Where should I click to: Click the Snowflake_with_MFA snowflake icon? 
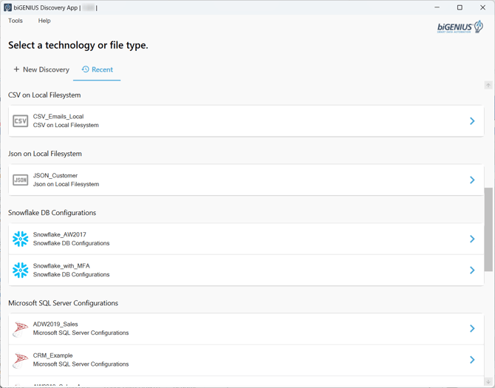(x=20, y=270)
